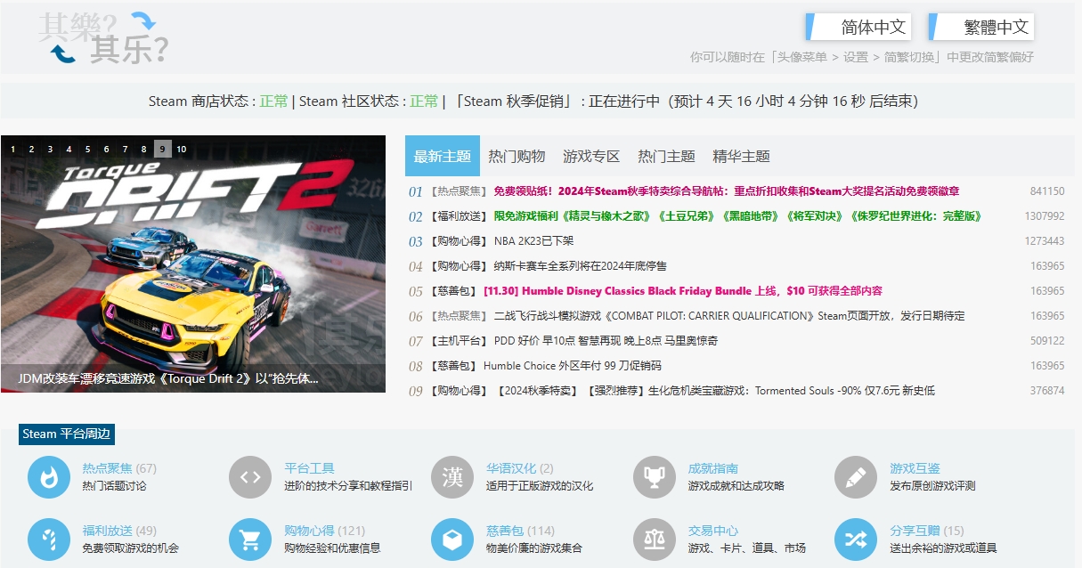Show carousel slide 2

pos(31,149)
